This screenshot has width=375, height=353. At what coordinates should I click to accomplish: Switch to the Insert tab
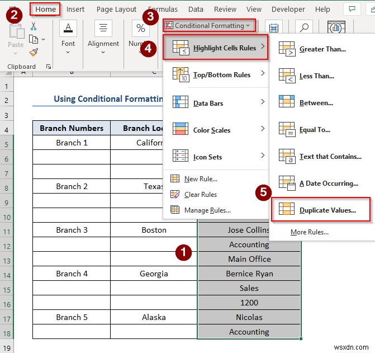(75, 10)
